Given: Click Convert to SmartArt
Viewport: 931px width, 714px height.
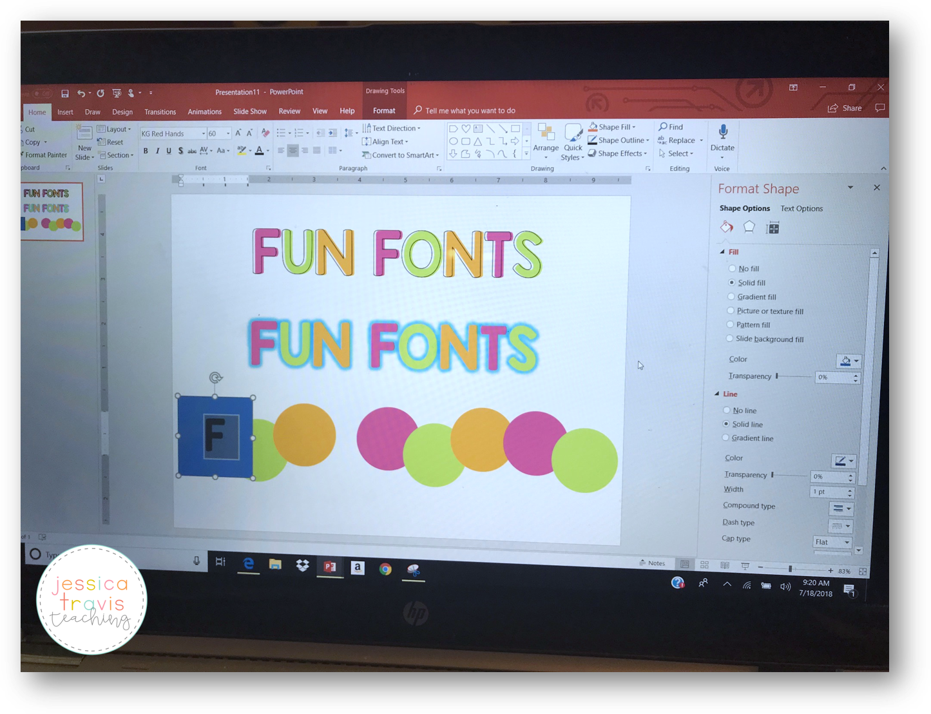Looking at the screenshot, I should pyautogui.click(x=400, y=155).
